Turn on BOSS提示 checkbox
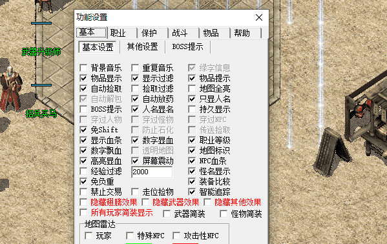 [x=83, y=109]
